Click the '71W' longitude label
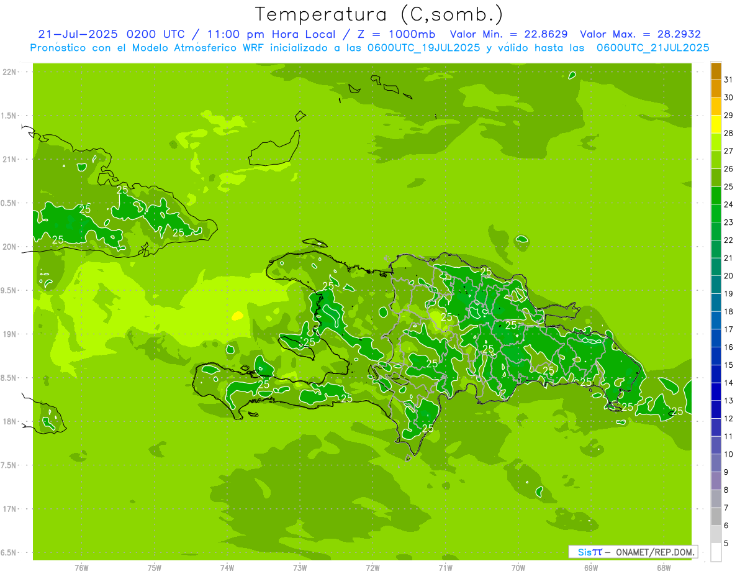 [x=445, y=568]
